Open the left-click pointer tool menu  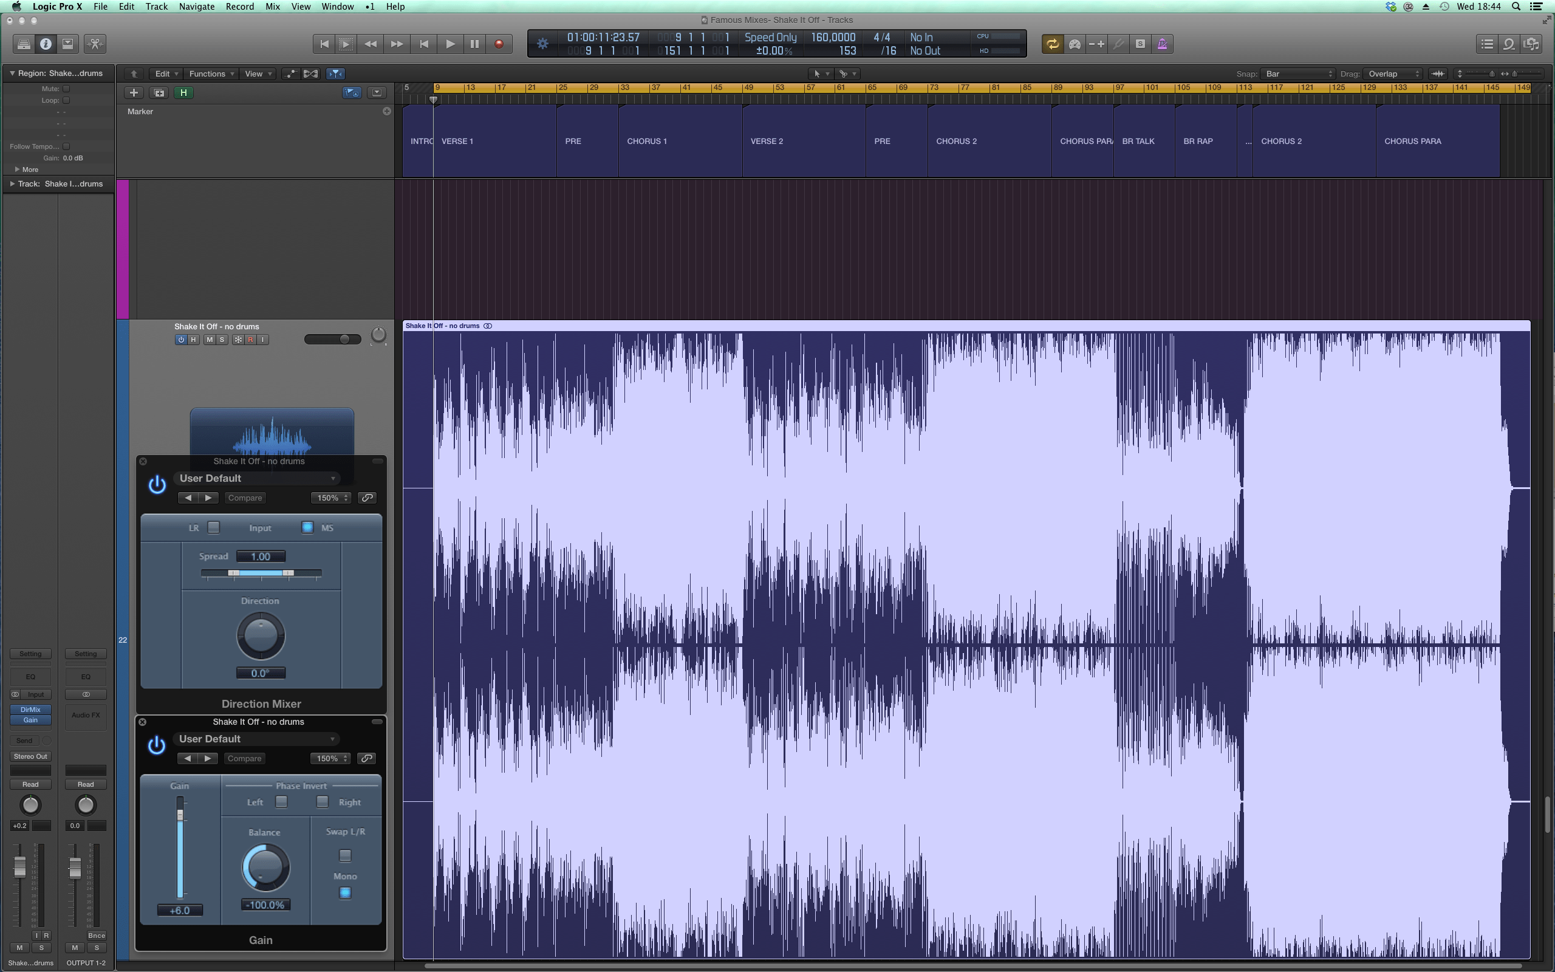tap(820, 74)
